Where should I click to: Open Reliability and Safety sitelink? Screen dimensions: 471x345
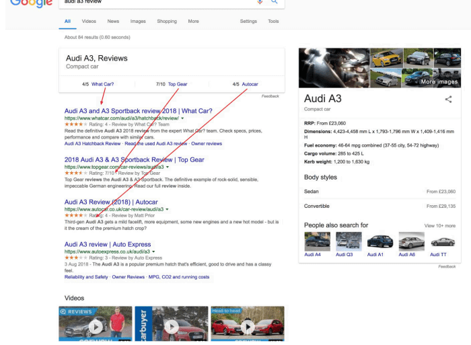(x=86, y=277)
